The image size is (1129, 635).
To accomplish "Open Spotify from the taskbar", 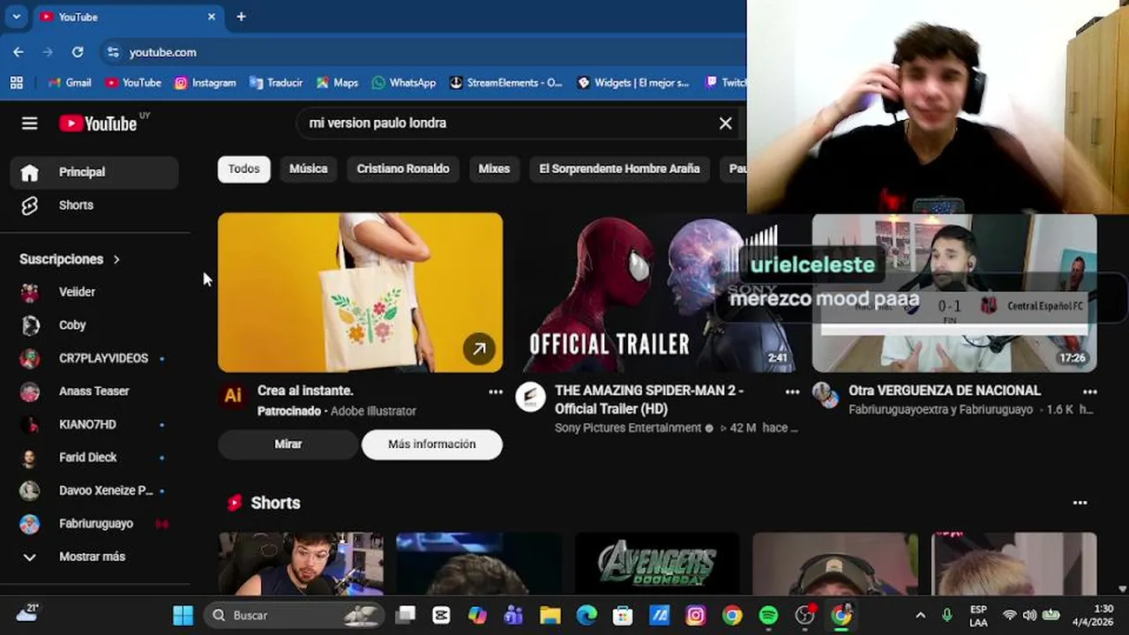I will click(768, 615).
